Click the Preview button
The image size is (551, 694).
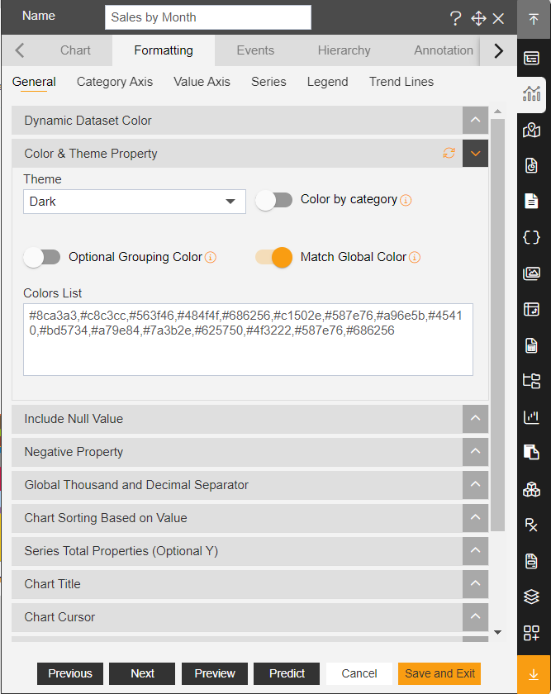click(x=215, y=673)
